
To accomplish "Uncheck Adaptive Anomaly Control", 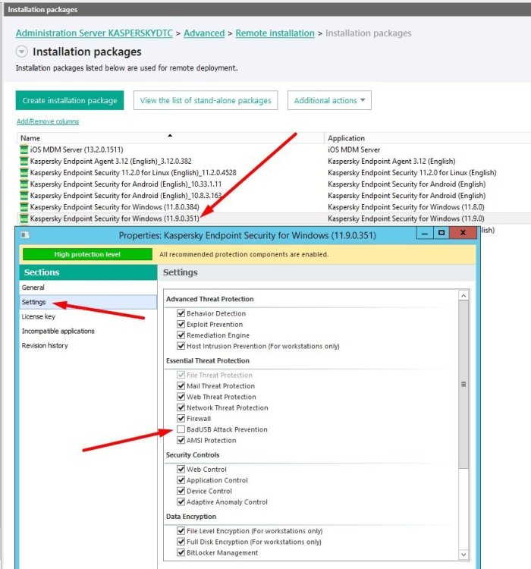I will click(181, 502).
